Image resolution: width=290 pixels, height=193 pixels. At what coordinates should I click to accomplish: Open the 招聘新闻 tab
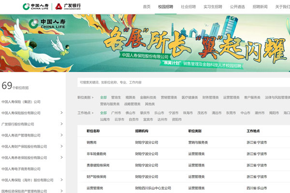pyautogui.click(x=260, y=7)
